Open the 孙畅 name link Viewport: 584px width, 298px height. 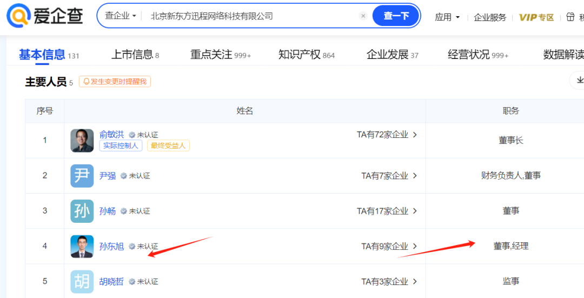click(108, 211)
